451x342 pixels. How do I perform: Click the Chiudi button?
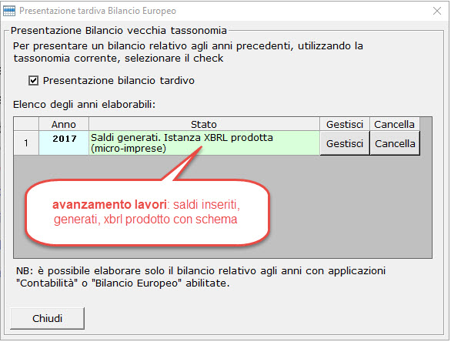click(x=47, y=318)
